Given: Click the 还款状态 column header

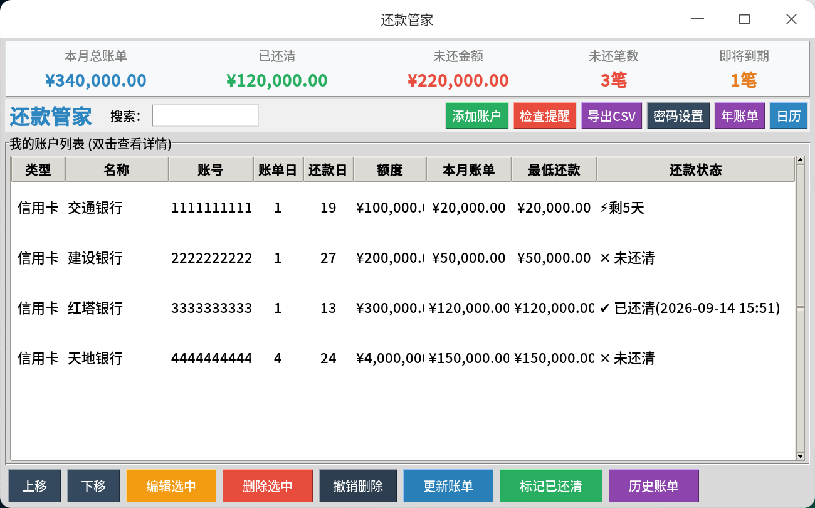Looking at the screenshot, I should (x=696, y=169).
